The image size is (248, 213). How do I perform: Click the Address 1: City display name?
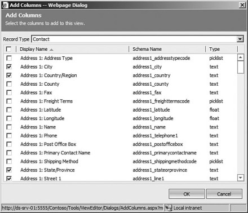[x=36, y=66]
